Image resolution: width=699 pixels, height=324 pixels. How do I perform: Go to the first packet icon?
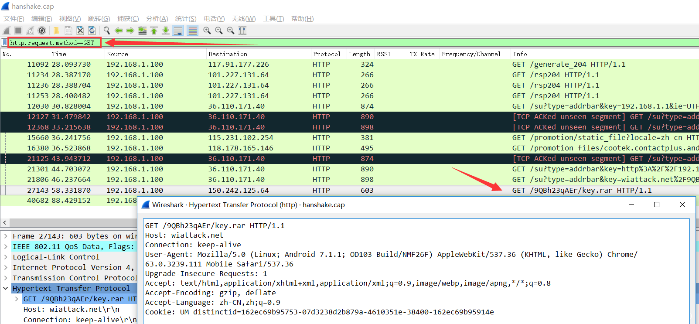coord(154,31)
